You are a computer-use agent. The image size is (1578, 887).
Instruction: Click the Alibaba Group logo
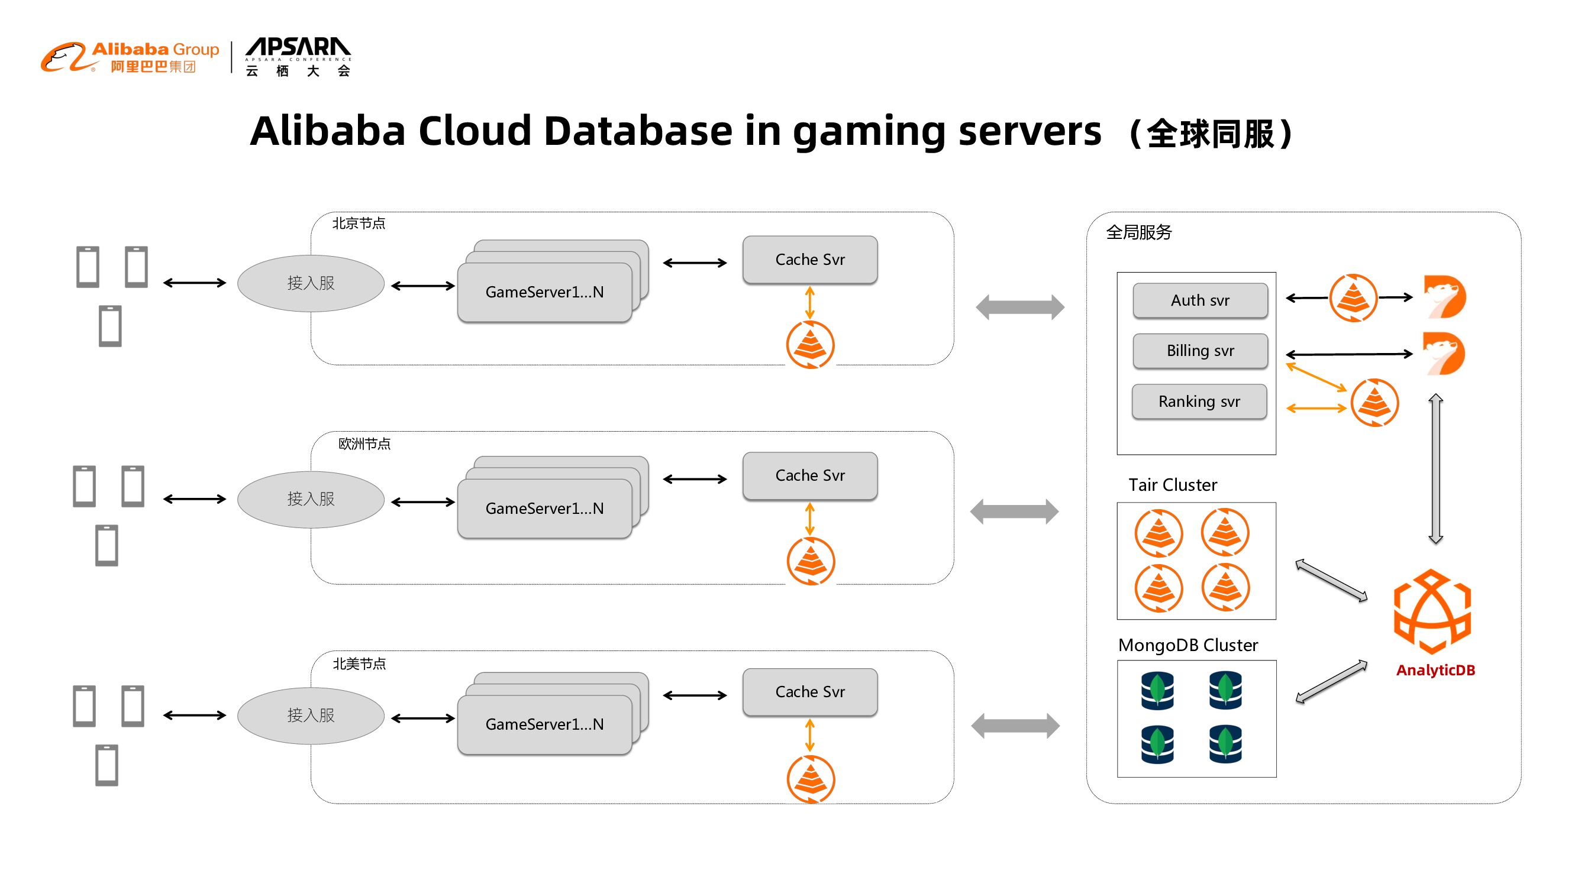pos(130,57)
